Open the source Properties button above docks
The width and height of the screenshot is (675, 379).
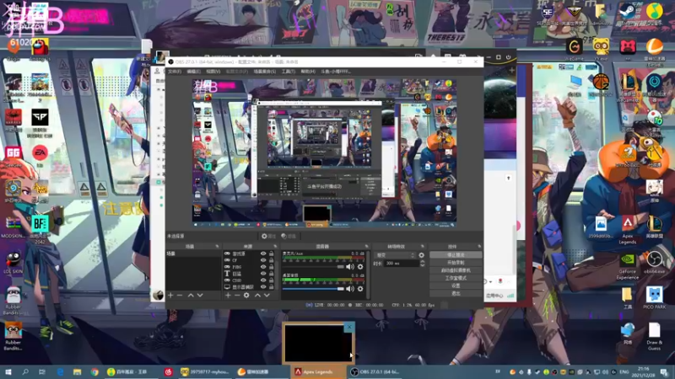(268, 237)
